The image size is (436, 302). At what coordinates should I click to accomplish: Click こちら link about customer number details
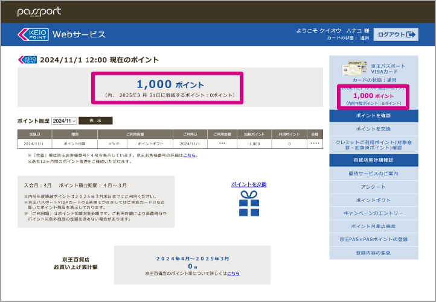190,156
